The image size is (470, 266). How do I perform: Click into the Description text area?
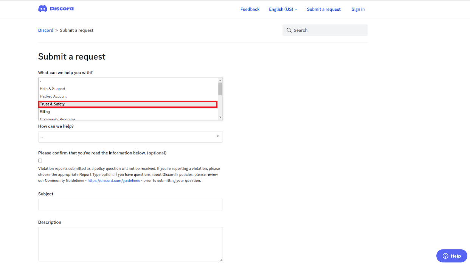(x=130, y=244)
